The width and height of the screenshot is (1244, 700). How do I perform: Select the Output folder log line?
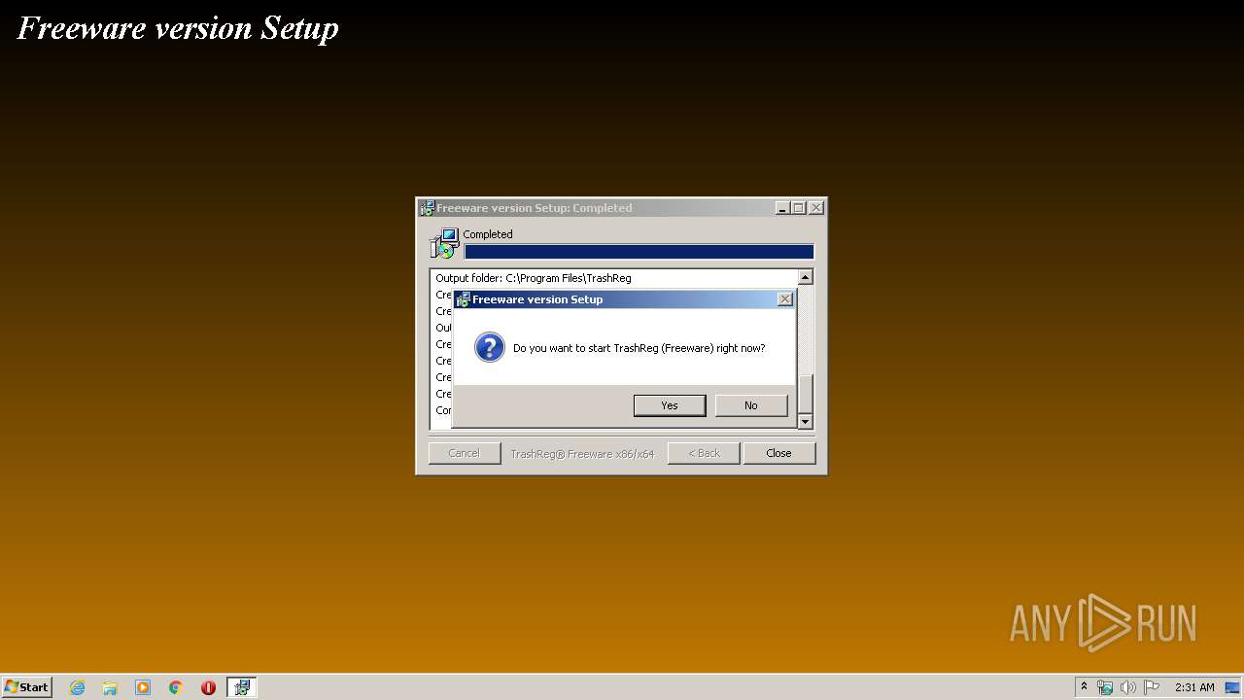[533, 278]
